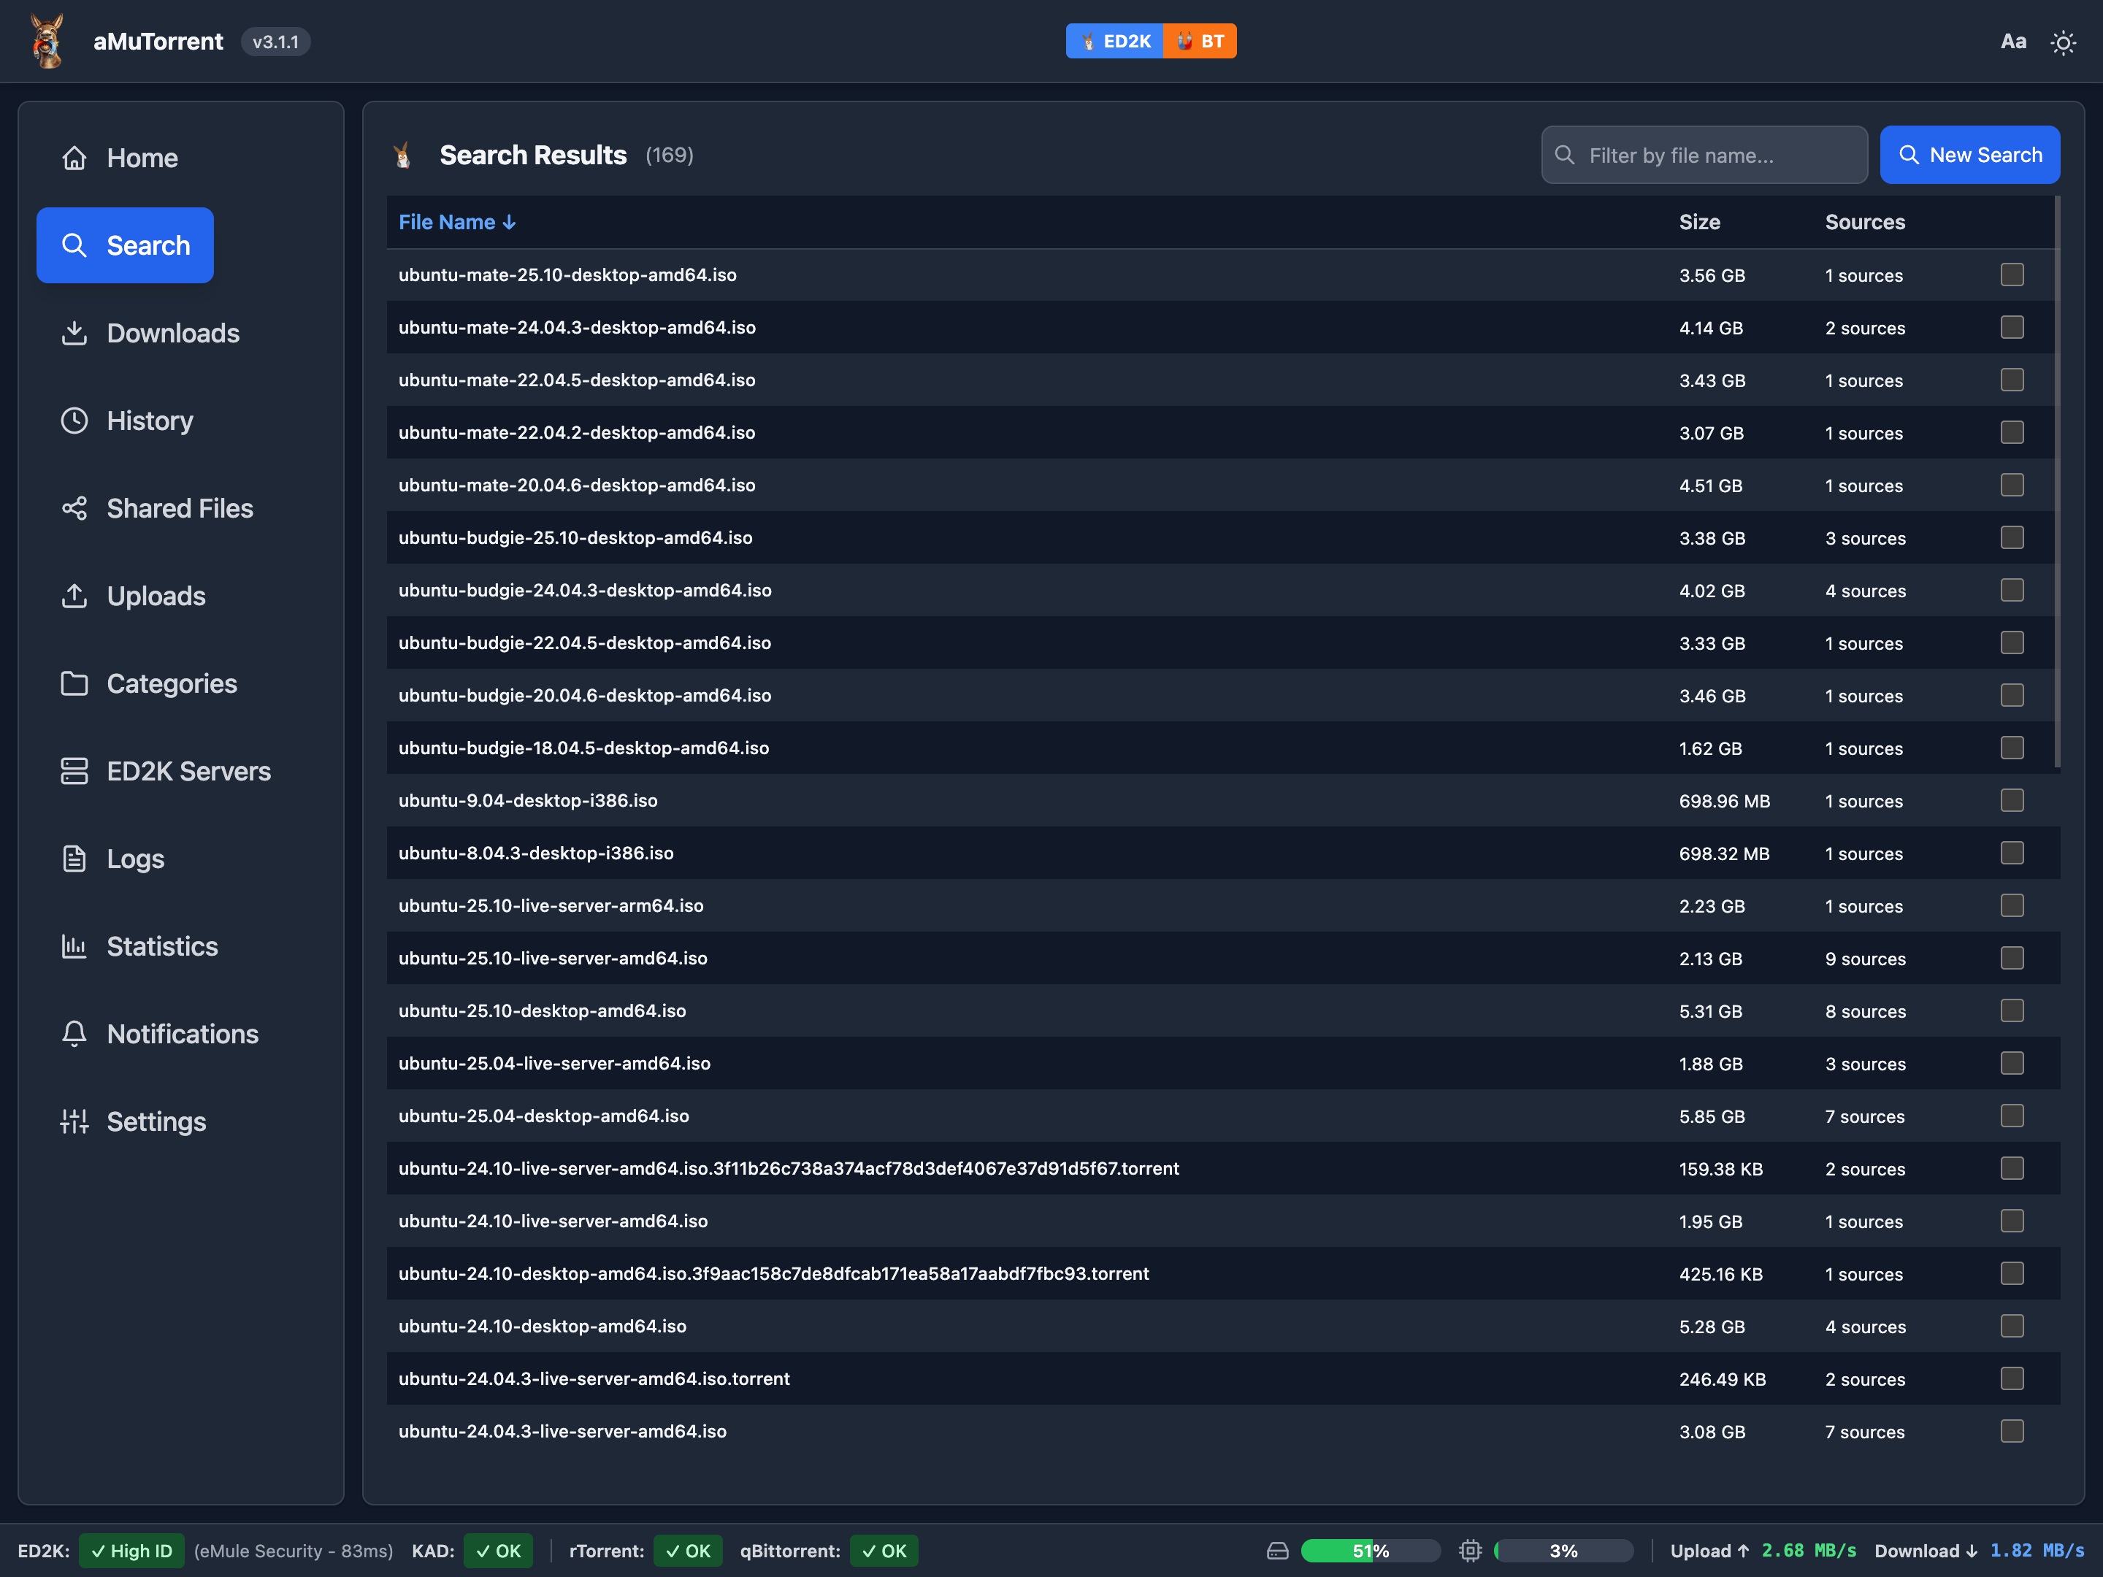Sort by File Name column header
This screenshot has width=2103, height=1577.
[x=457, y=221]
